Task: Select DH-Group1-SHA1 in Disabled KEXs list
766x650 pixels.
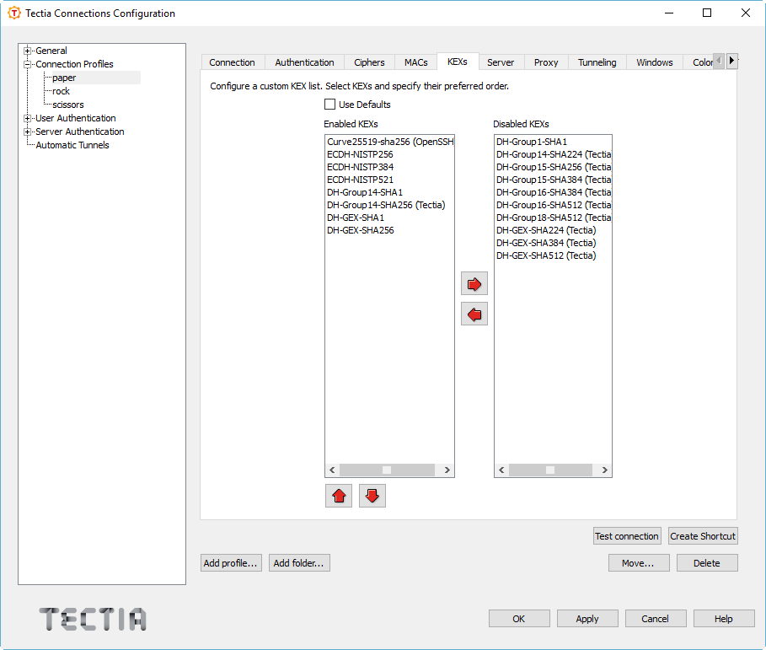Action: tap(532, 141)
